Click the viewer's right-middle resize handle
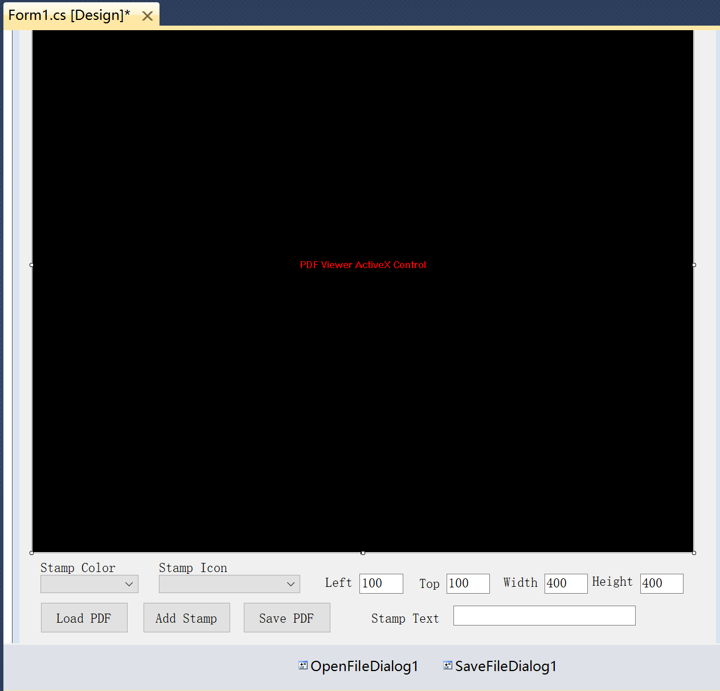This screenshot has height=691, width=720. pyautogui.click(x=694, y=265)
